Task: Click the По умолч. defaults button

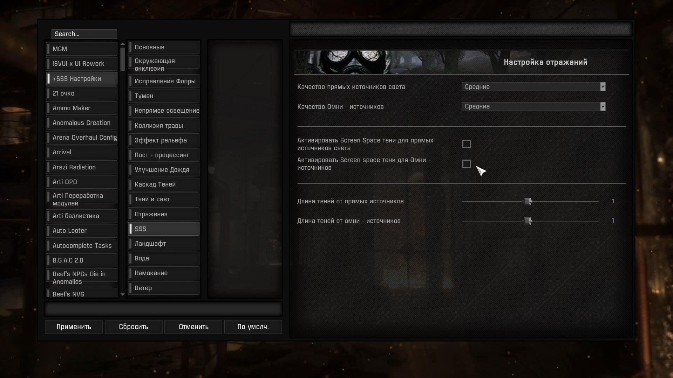Action: coord(253,327)
